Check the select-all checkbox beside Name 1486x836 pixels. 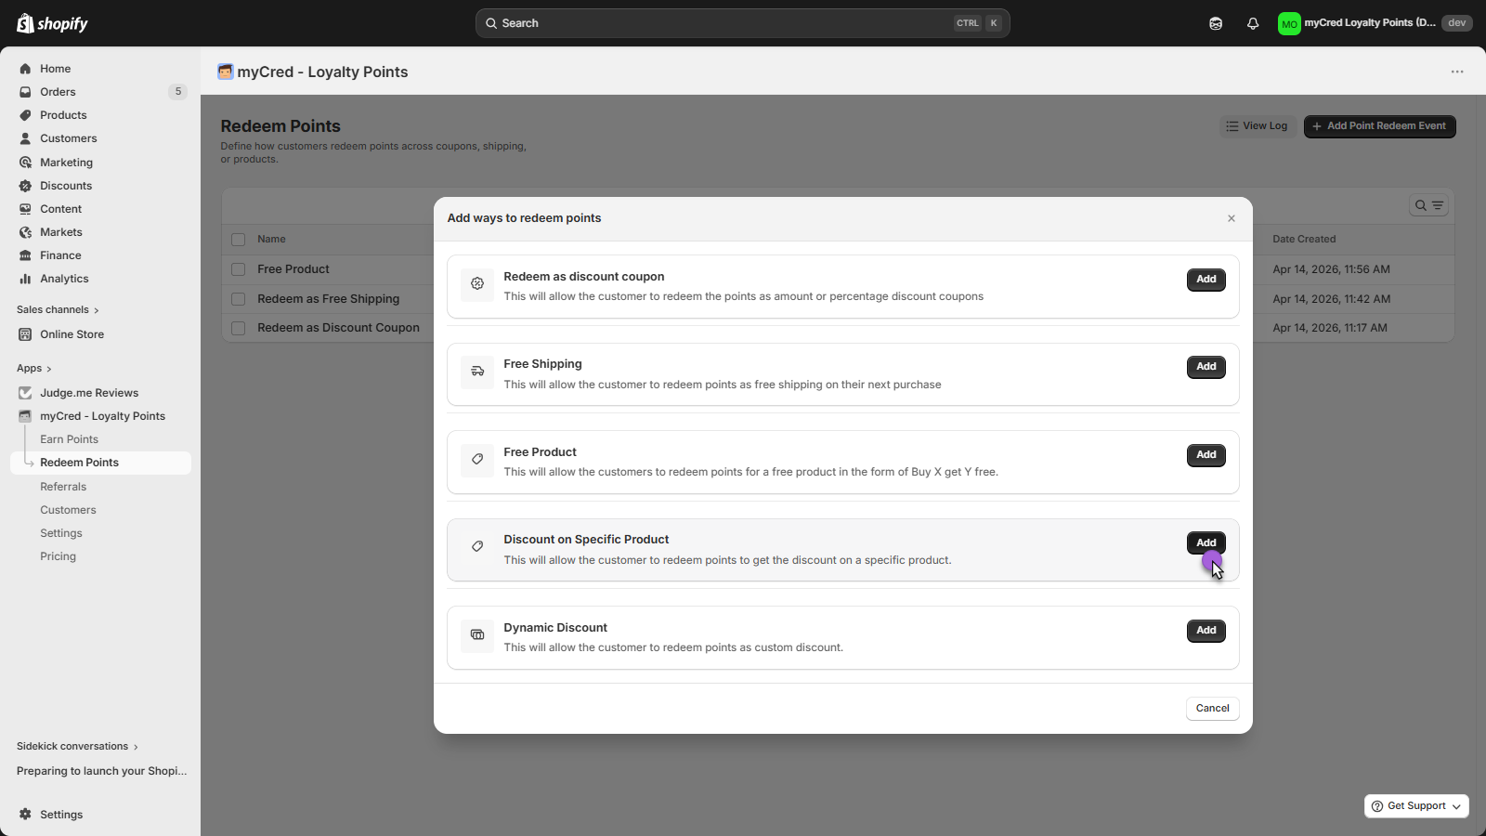click(239, 240)
